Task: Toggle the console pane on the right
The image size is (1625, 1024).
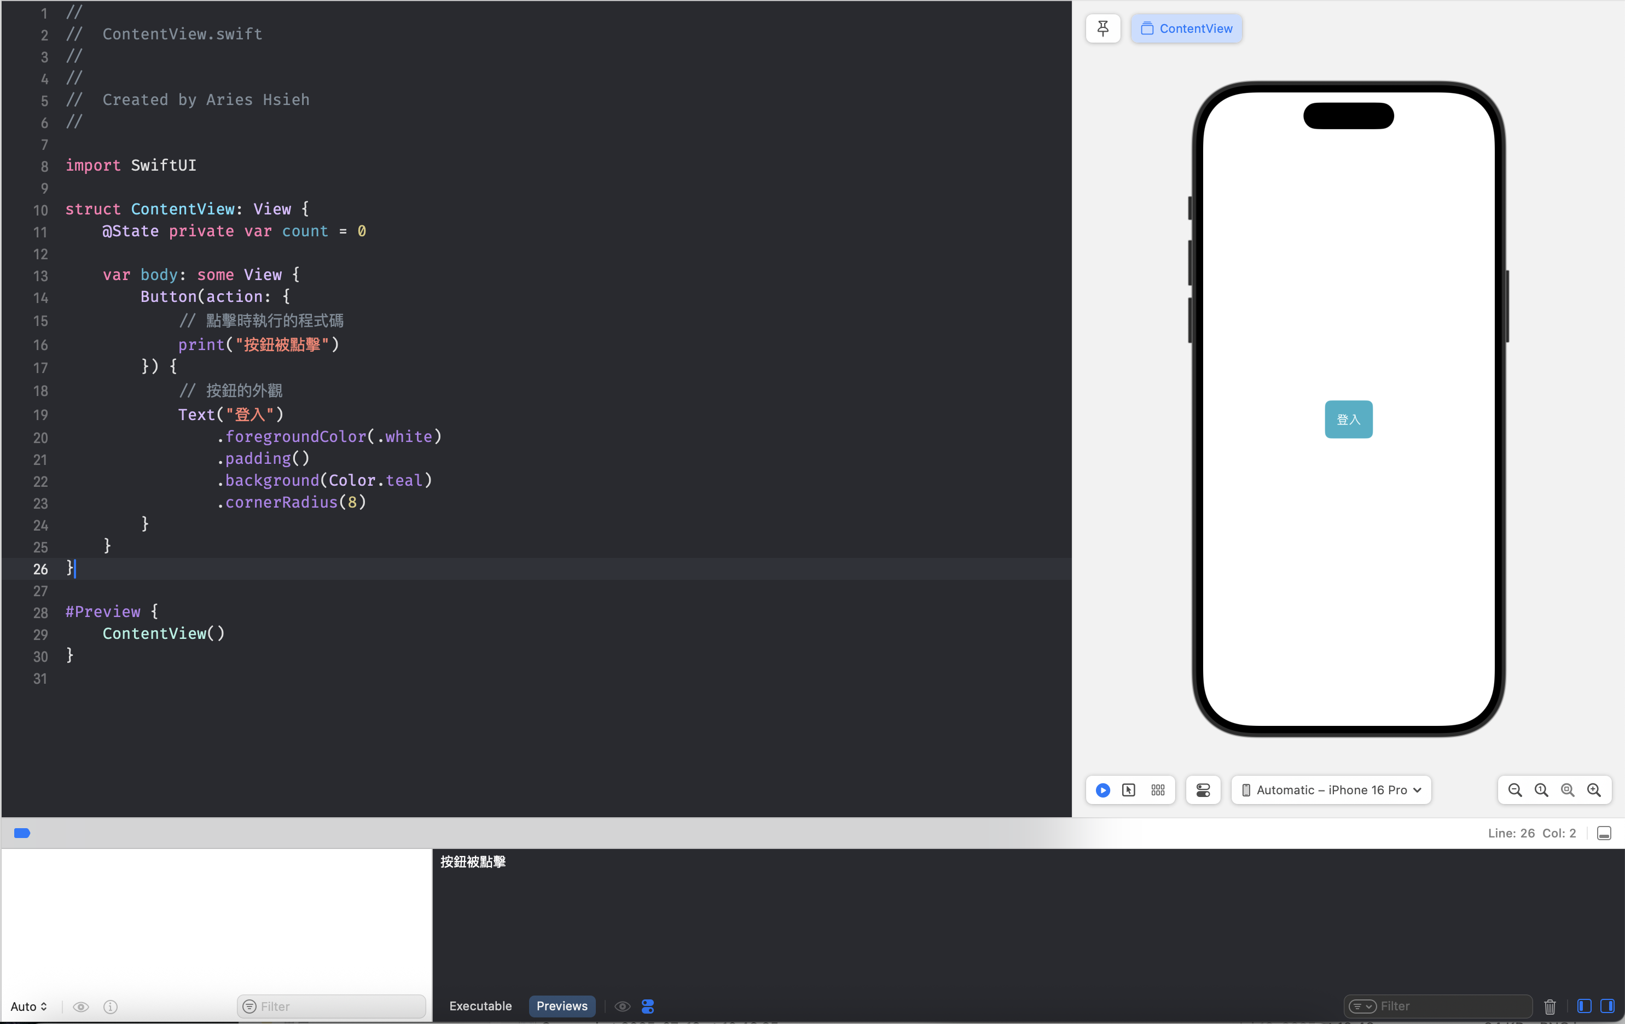Action: [x=1607, y=1006]
